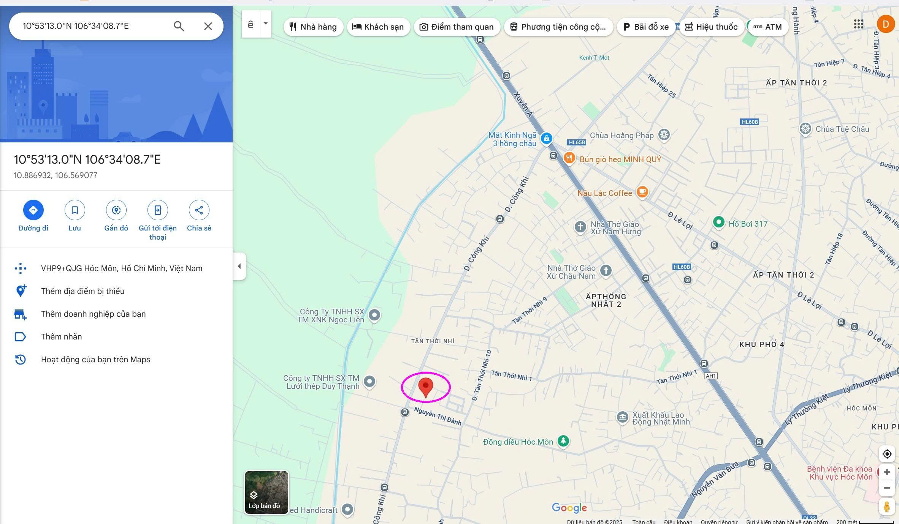Click the Đường đi directions icon

[x=33, y=210]
